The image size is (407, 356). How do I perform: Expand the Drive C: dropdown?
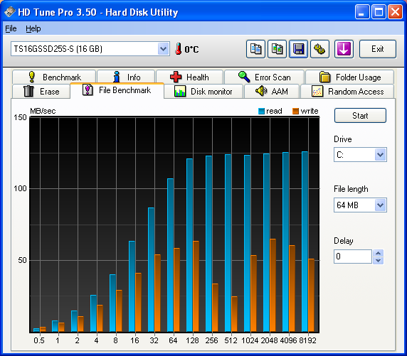pyautogui.click(x=380, y=155)
